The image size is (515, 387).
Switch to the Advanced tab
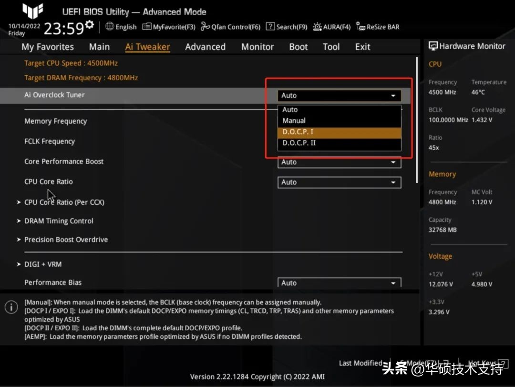pos(205,46)
